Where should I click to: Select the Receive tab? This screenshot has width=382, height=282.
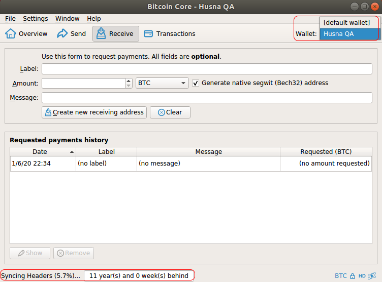tap(116, 34)
